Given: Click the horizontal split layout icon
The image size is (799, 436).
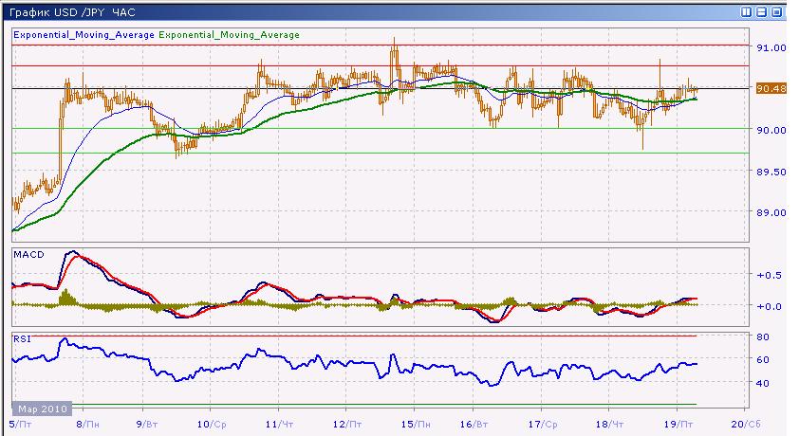Looking at the screenshot, I should click(763, 12).
